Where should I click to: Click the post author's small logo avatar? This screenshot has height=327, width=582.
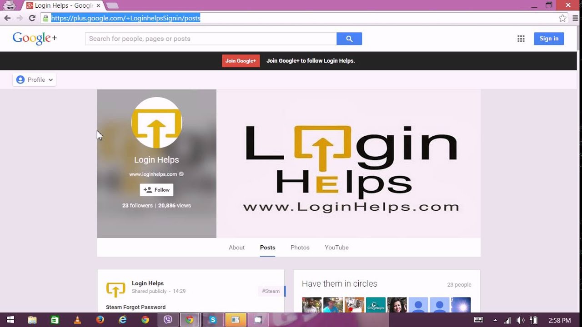click(115, 289)
